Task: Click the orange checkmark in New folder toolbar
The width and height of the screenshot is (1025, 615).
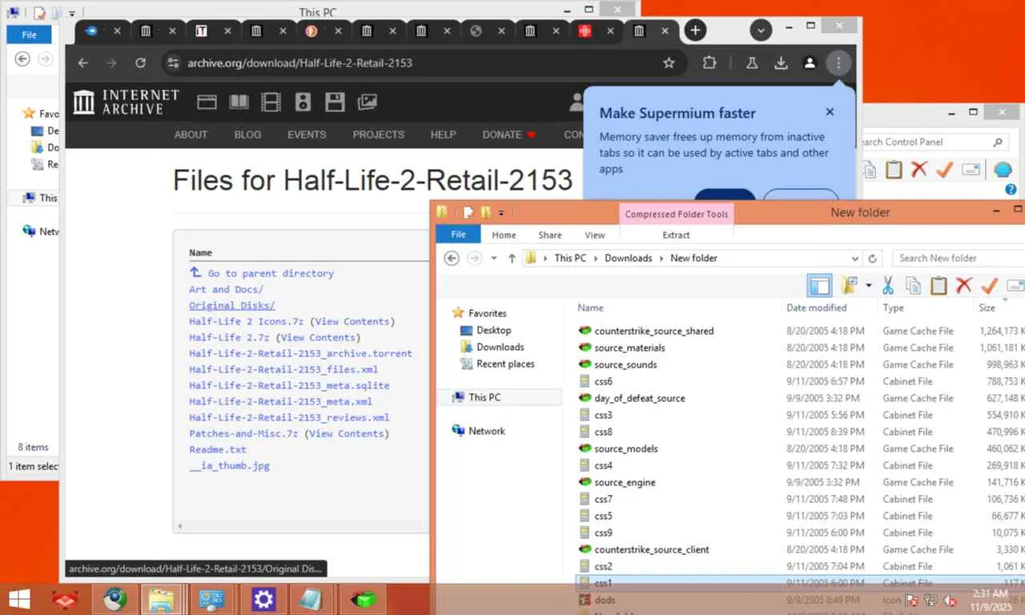Action: coord(990,285)
